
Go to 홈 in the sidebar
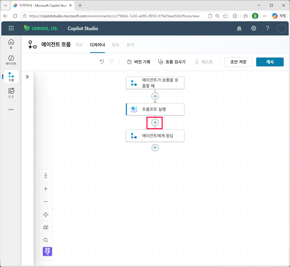(x=11, y=44)
